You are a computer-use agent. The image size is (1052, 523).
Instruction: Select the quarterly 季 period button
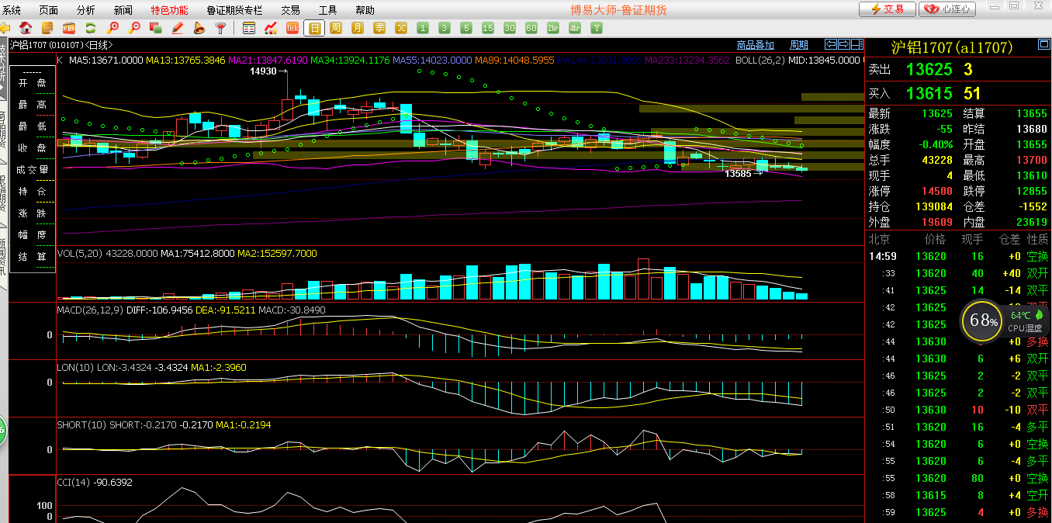click(x=379, y=28)
